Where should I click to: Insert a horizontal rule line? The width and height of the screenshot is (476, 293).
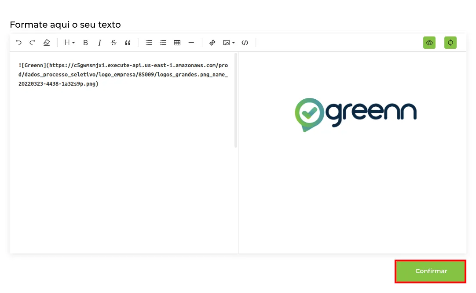191,43
